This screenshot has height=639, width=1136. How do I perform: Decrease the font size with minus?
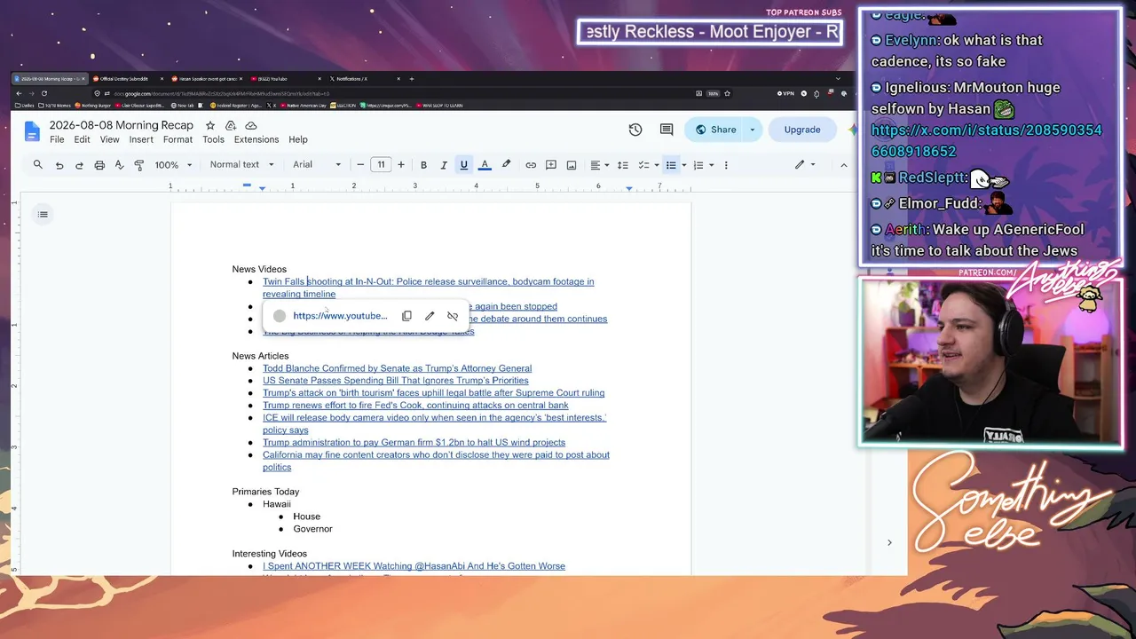pyautogui.click(x=360, y=165)
